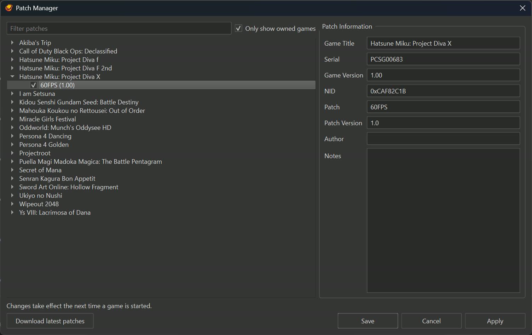This screenshot has width=532, height=335.
Task: Select Secret of Mana row
Action: click(40, 170)
